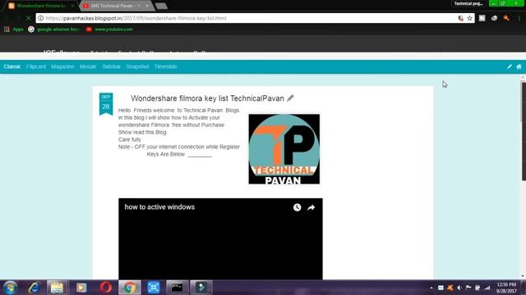Open Internet Explorer from the taskbar

pos(34,288)
